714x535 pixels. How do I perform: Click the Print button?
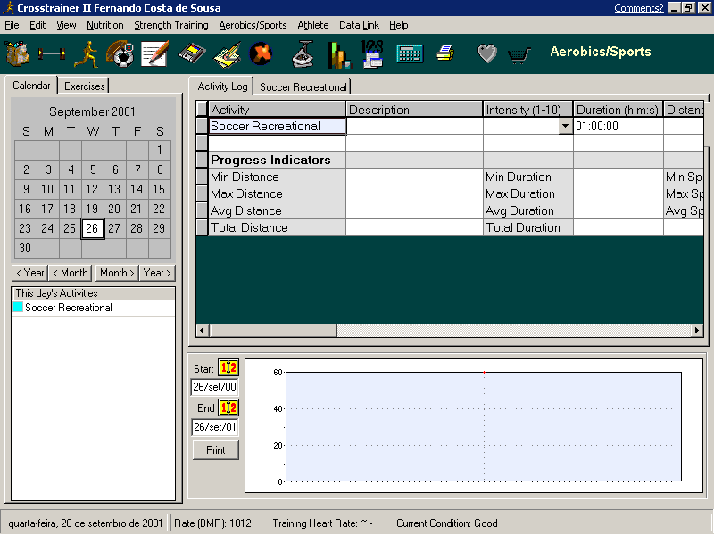pyautogui.click(x=216, y=450)
